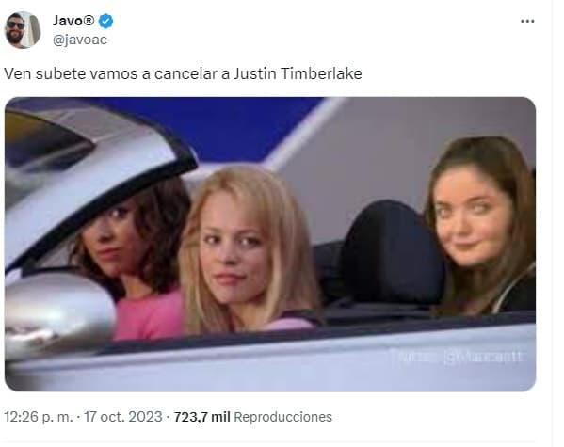
Task: Click the dark-haired driver in the meme
Action: 133,251
